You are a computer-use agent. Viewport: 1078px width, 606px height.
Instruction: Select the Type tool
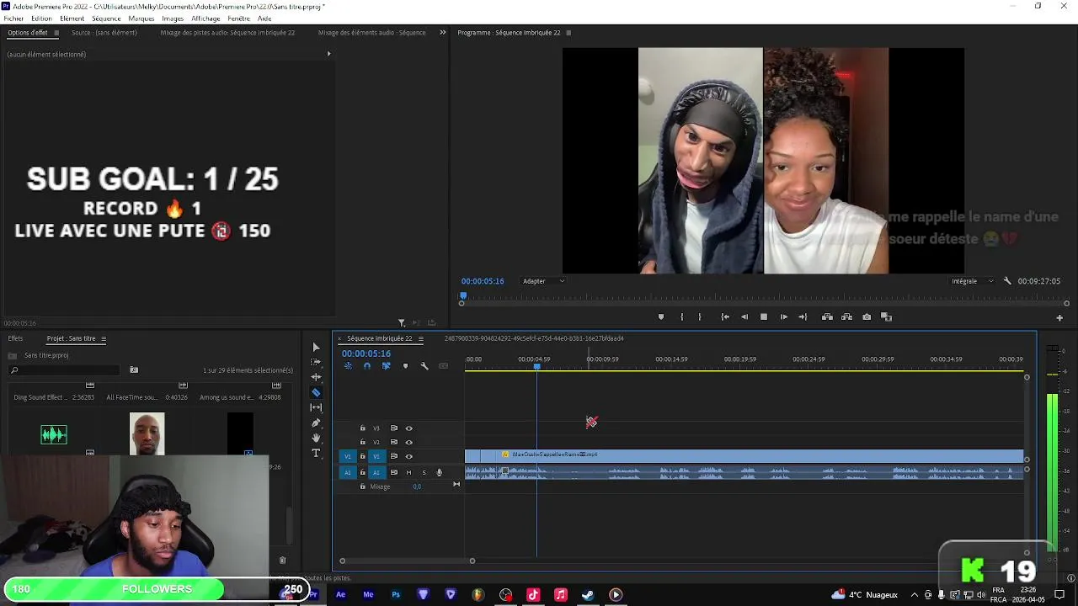[316, 453]
